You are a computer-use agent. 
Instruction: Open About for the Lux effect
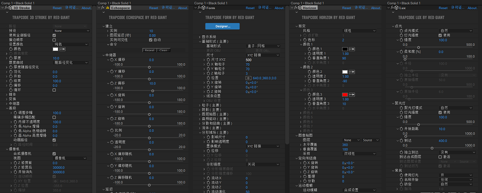point(472,8)
